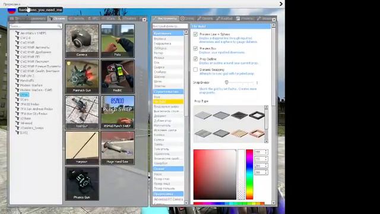The image size is (380, 214).
Task: Select the Источник света tool
Action: (x=168, y=130)
